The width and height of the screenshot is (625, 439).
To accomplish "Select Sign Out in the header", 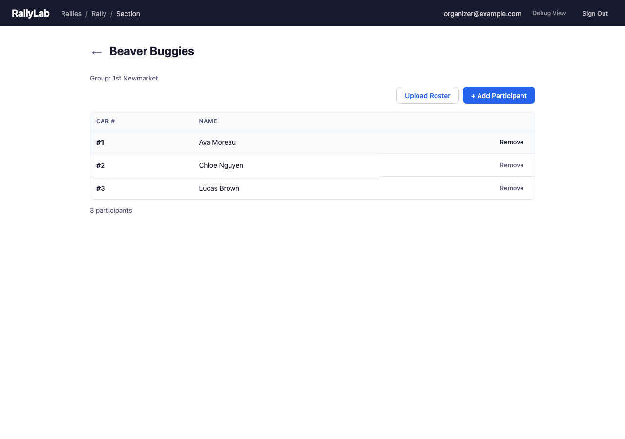I will coord(595,13).
